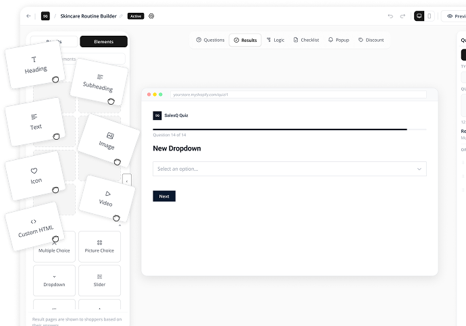Screen dimensions: 466x326
Task: Add the Slider question element
Action: coord(99,281)
